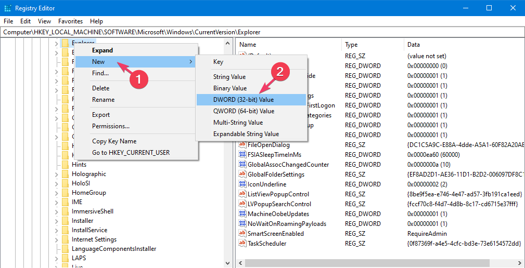Select the RequireAdmin data cell
This screenshot has width=525, height=268.
(x=427, y=234)
